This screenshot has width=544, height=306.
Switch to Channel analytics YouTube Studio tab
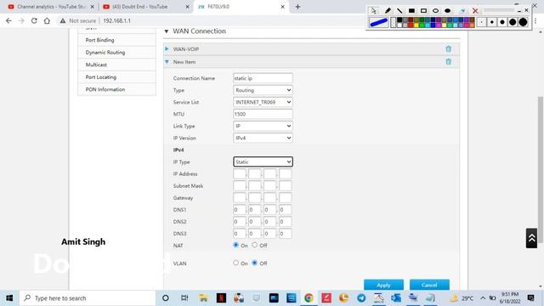tap(51, 7)
